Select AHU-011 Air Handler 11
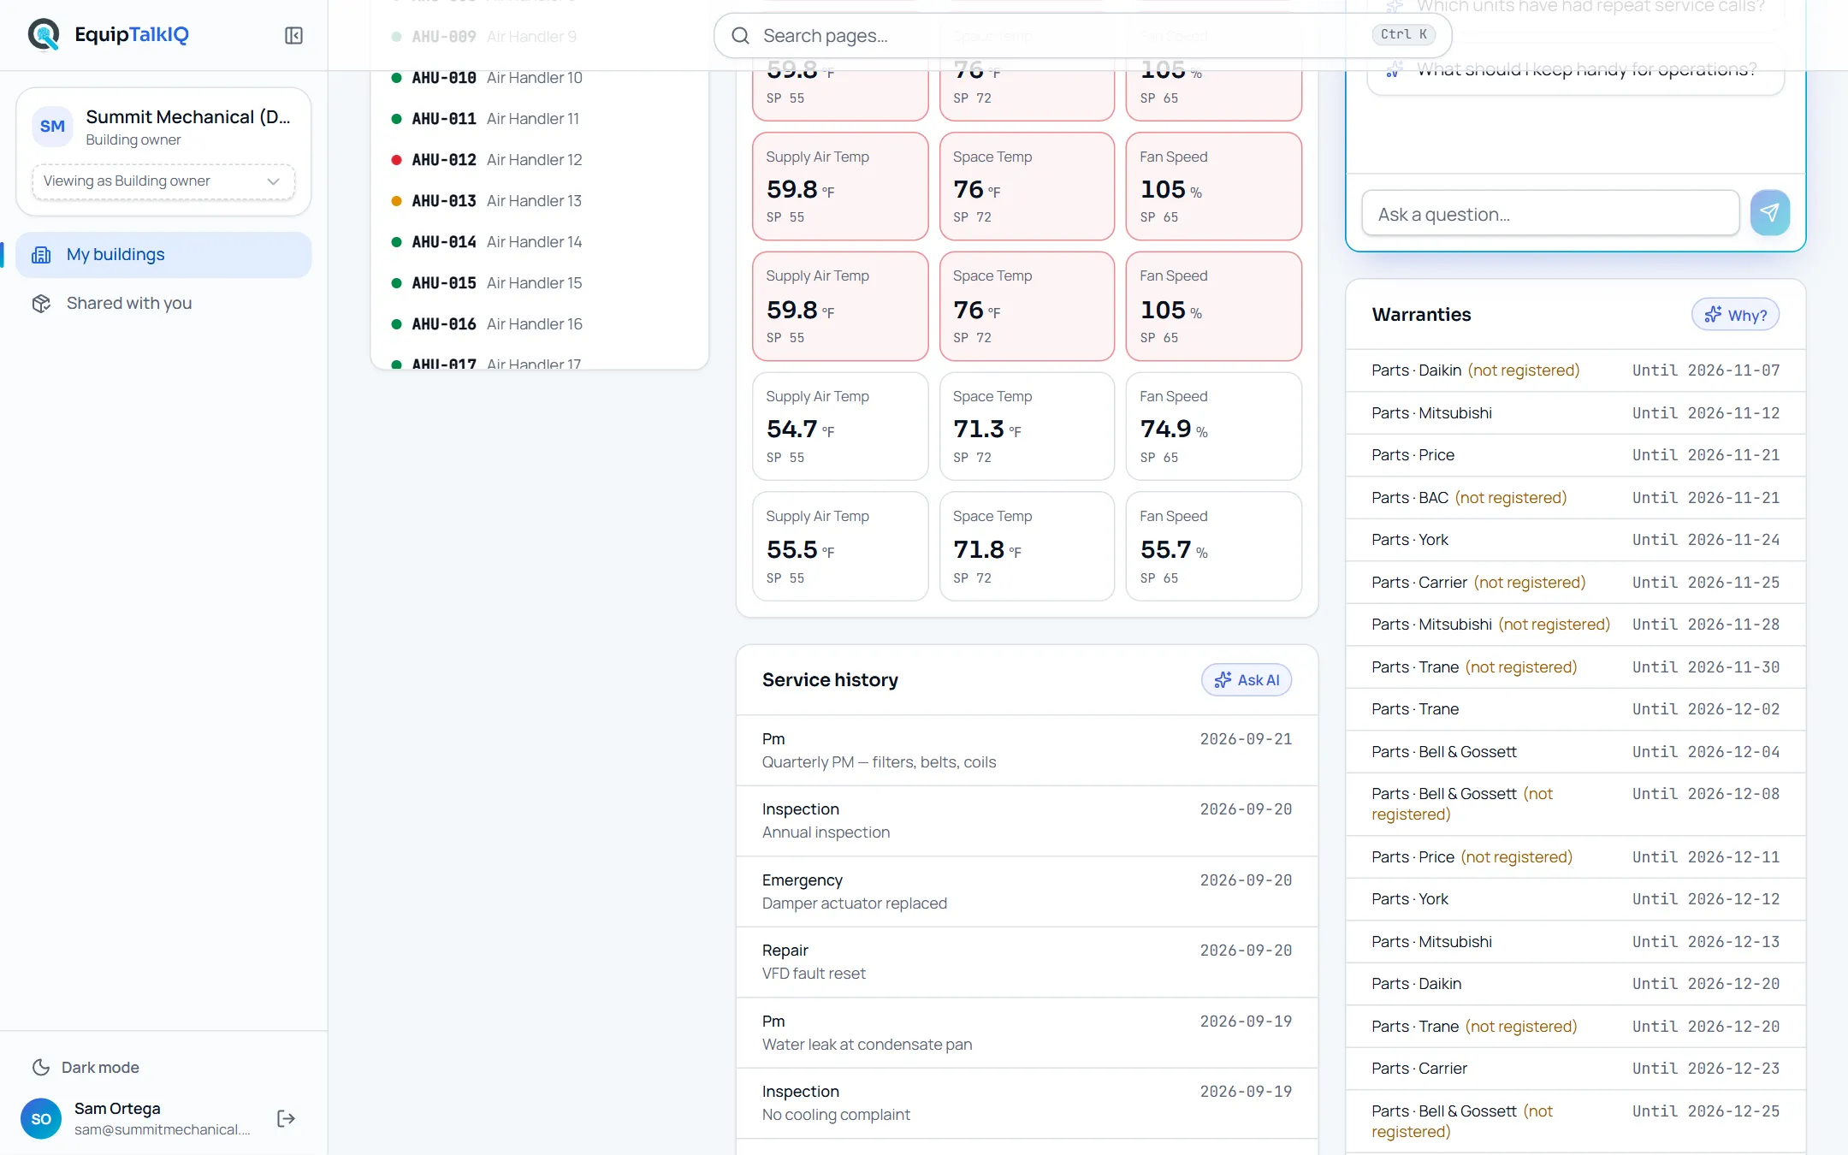The image size is (1848, 1155). (540, 119)
